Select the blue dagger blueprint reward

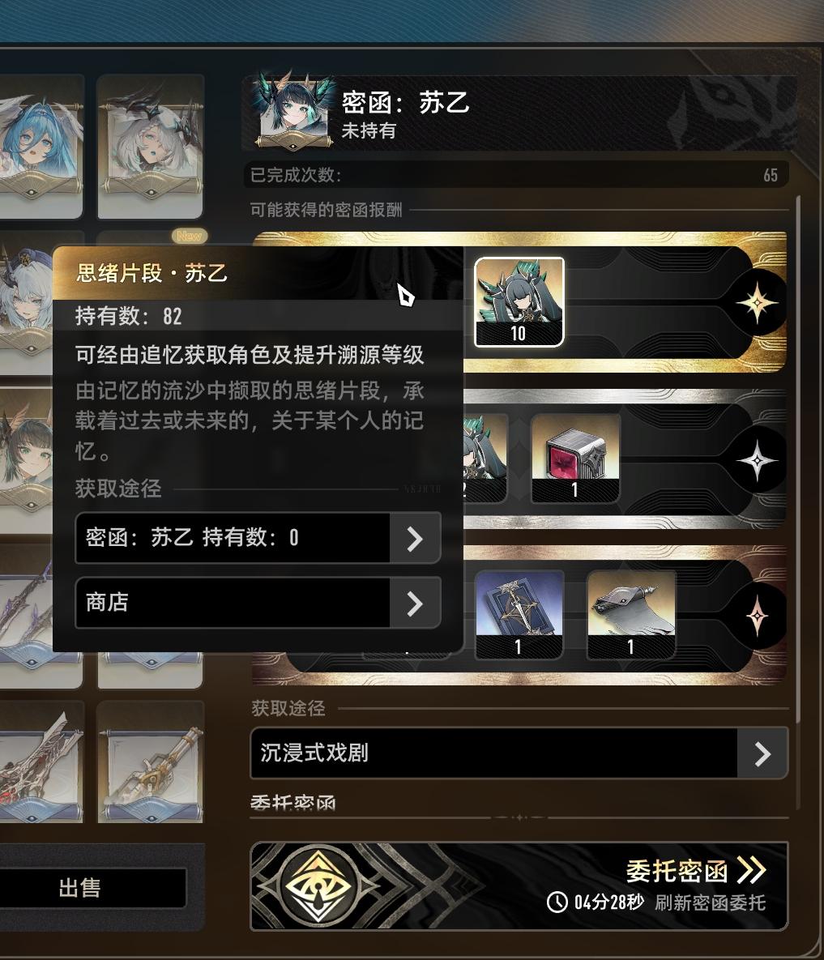click(519, 616)
